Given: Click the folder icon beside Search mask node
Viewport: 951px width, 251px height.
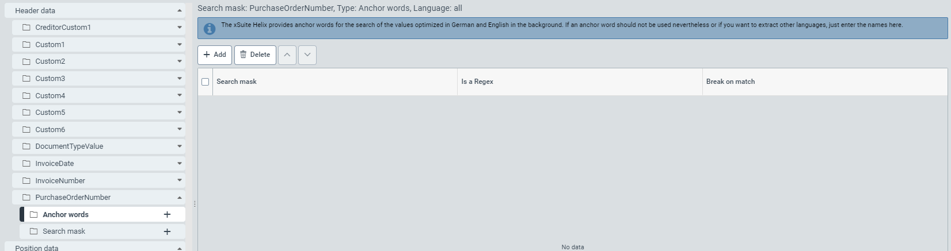Looking at the screenshot, I should point(33,231).
